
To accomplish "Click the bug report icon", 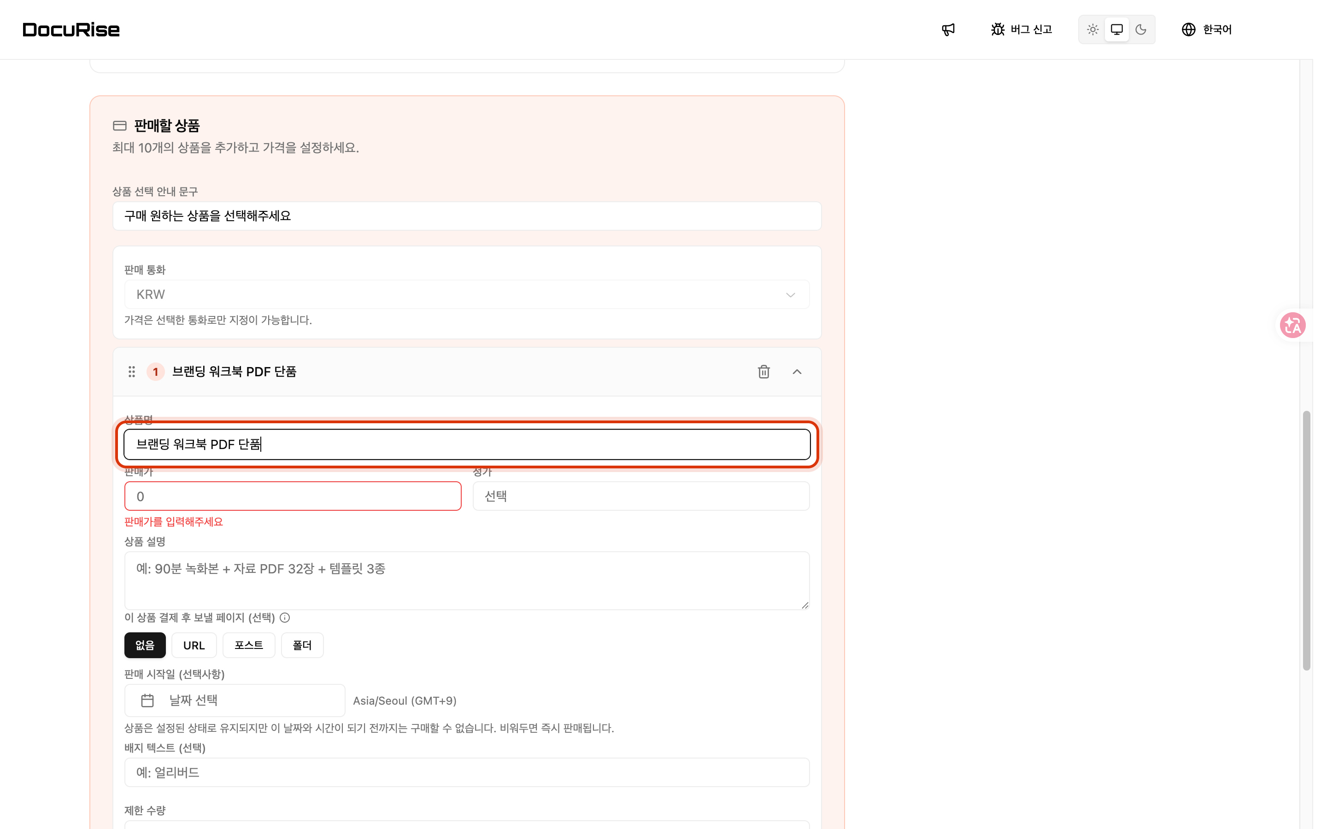I will 998,29.
